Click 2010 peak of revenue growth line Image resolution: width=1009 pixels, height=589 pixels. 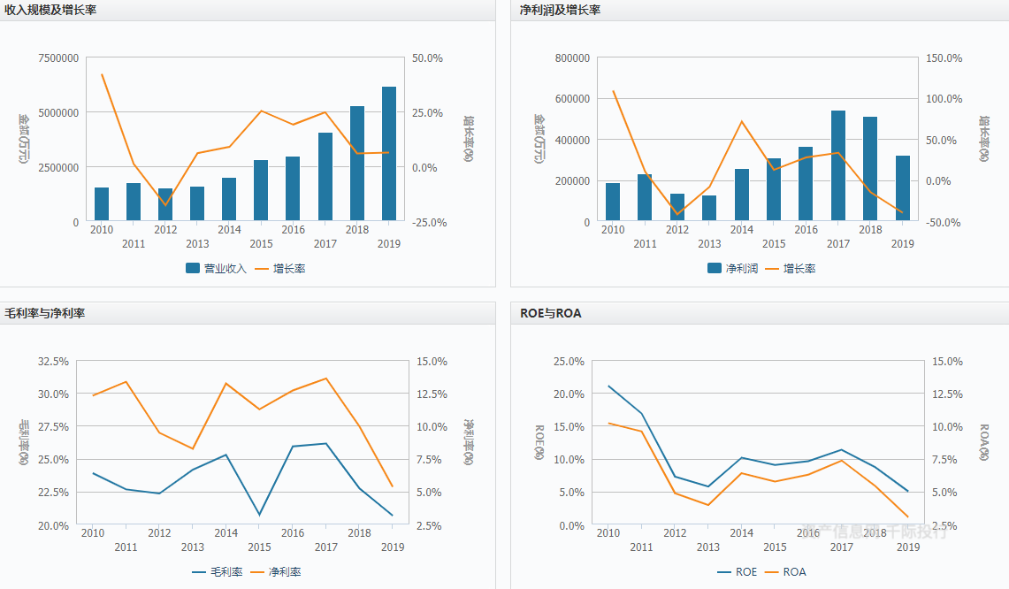102,74
